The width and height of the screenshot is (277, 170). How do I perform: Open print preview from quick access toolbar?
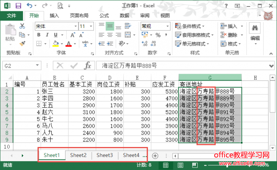click(60, 6)
